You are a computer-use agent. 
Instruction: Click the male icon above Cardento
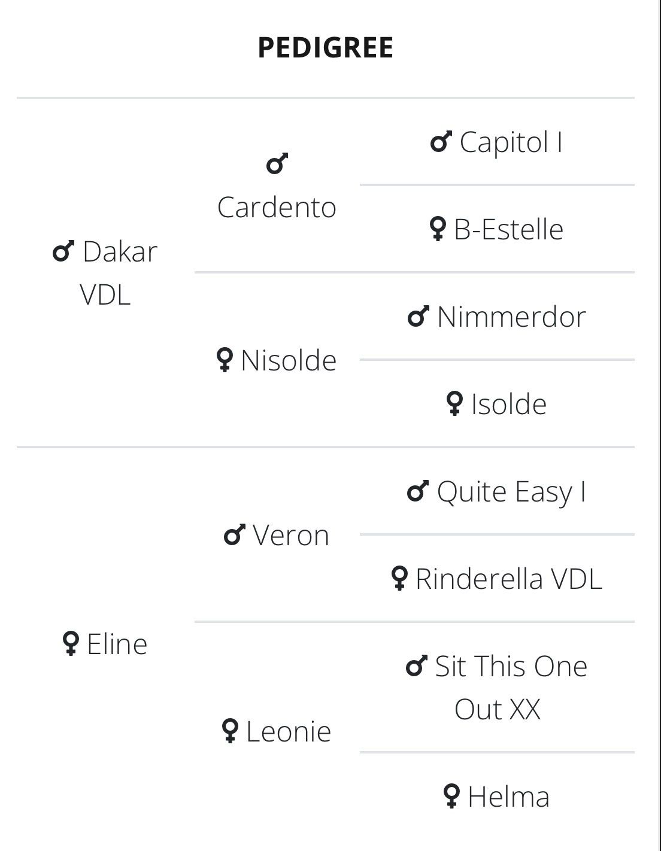pos(277,163)
